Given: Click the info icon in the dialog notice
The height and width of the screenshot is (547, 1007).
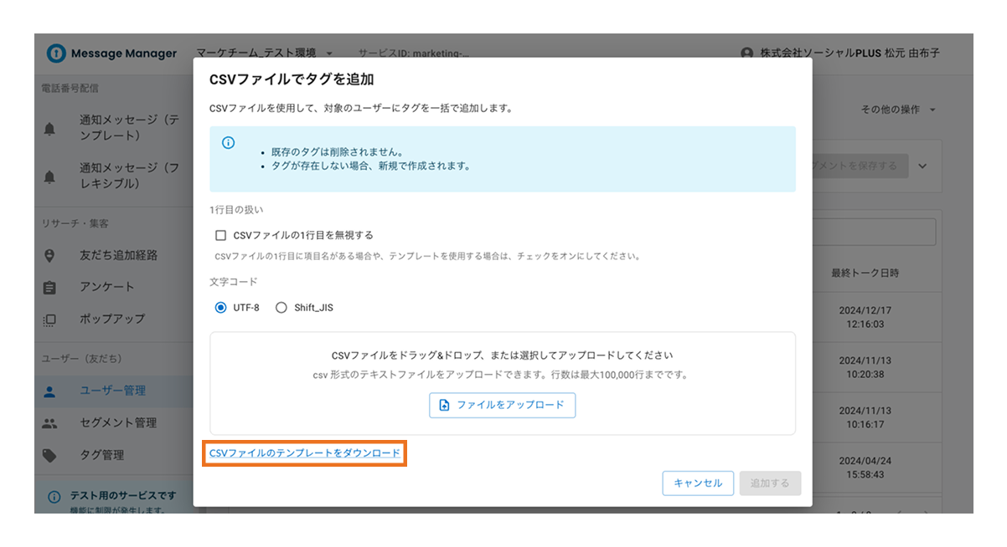Looking at the screenshot, I should point(228,142).
